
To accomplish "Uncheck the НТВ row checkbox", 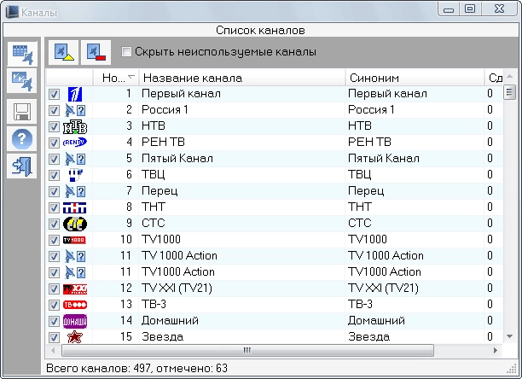I will [x=54, y=126].
